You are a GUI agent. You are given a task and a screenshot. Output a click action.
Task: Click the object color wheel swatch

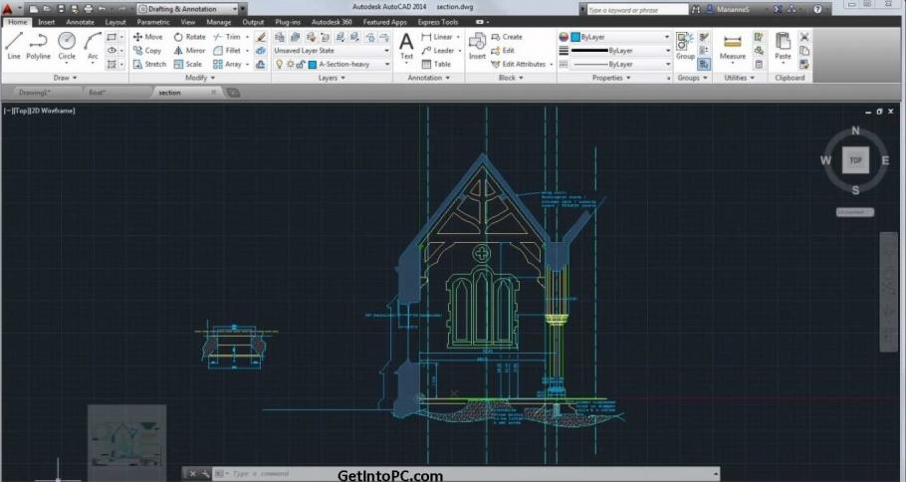[x=564, y=37]
